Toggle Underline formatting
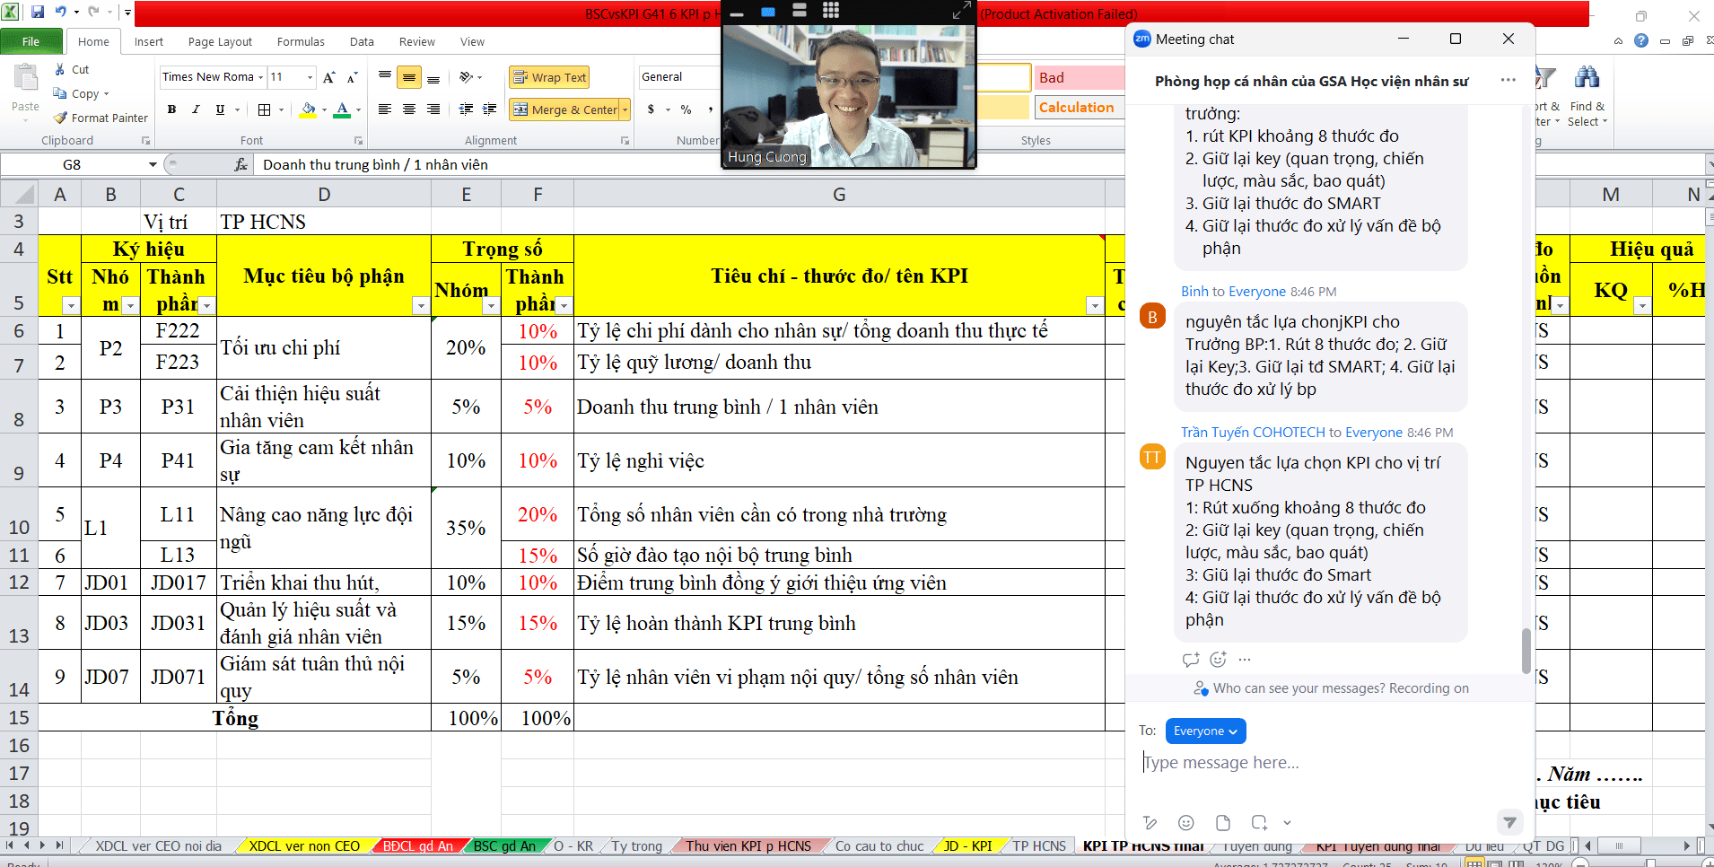The height and width of the screenshot is (867, 1714). (220, 109)
